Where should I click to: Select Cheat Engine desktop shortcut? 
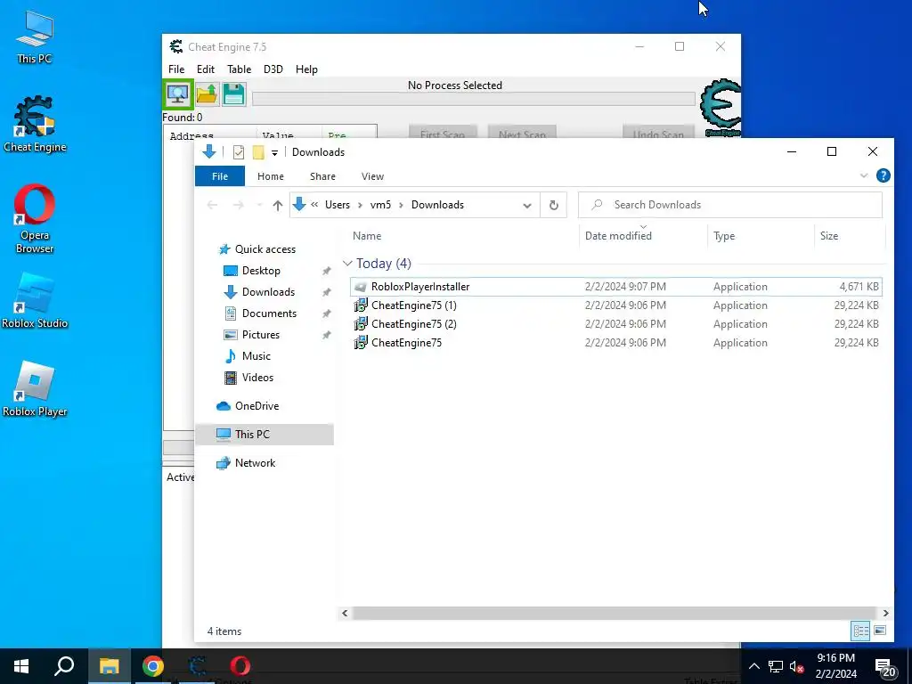35,125
